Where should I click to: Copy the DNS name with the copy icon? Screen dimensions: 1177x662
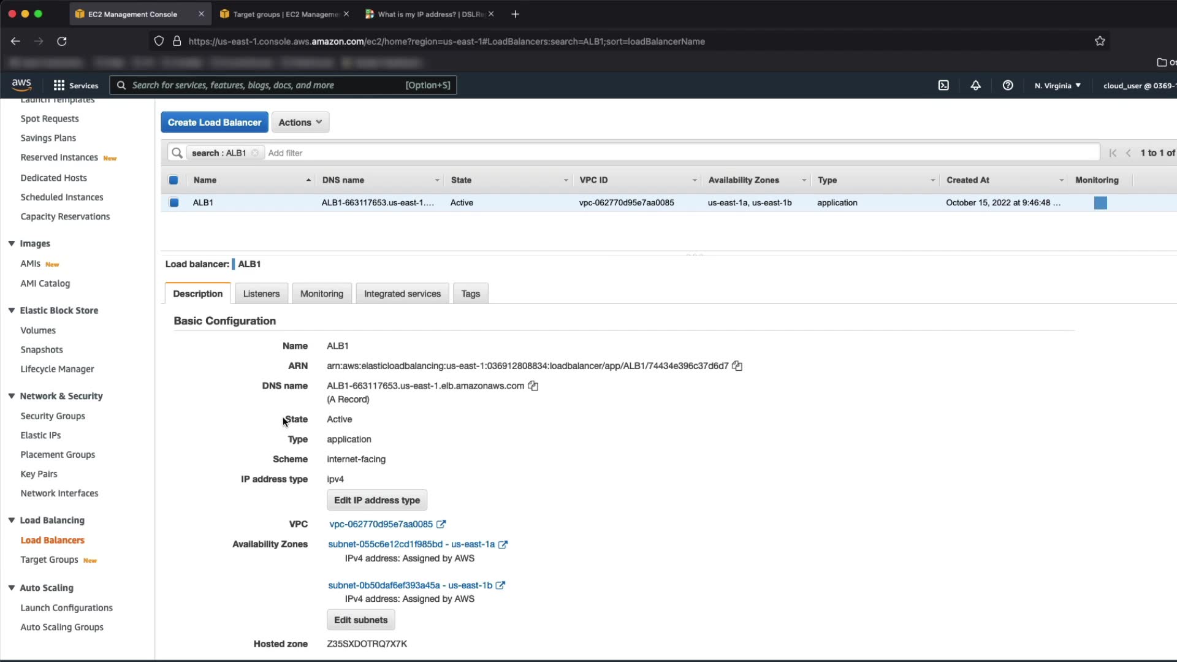point(533,386)
